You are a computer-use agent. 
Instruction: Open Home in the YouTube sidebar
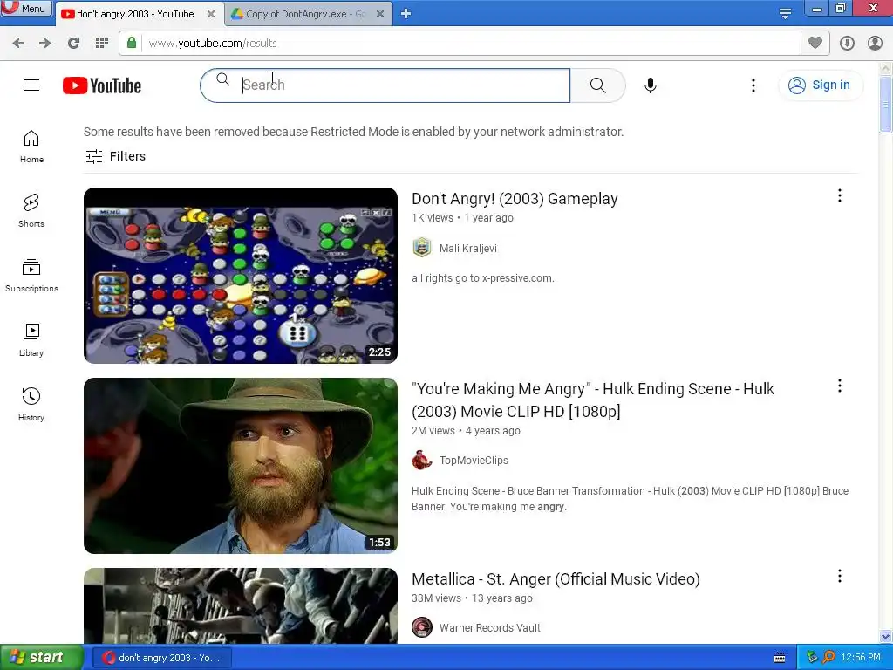[31, 147]
